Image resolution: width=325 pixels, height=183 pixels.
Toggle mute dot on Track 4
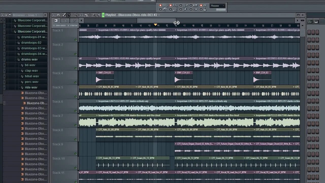pyautogui.click(x=75, y=82)
